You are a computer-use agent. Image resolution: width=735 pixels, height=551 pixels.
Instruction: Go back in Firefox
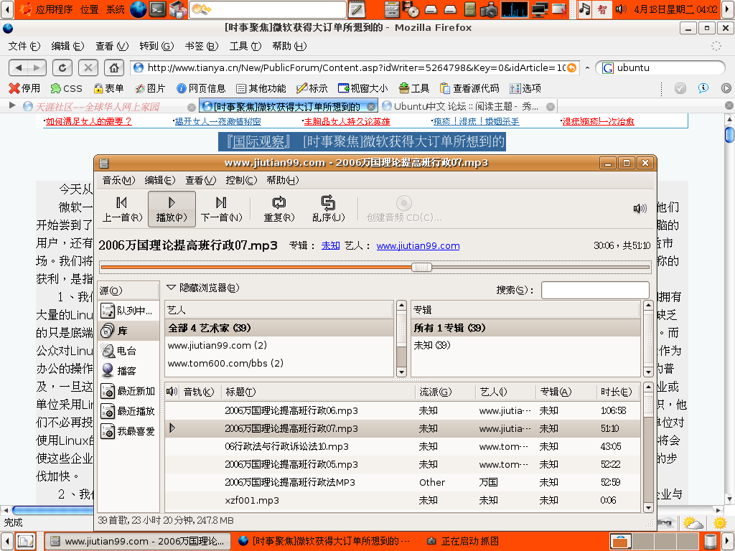pyautogui.click(x=19, y=68)
